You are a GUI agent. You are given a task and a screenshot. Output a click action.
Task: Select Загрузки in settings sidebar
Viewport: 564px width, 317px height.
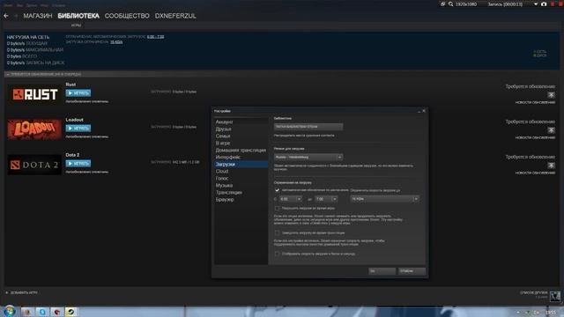(241, 165)
